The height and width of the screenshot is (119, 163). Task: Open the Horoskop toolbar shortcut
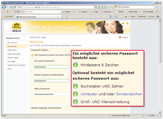point(106,12)
